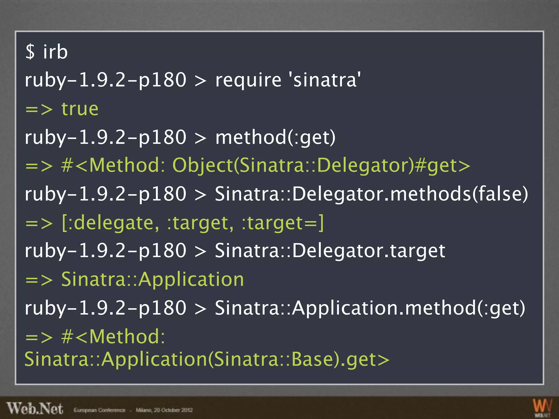Click the 'Sinatra::Delegator.methods(false)' line
559x419 pixels.
tap(276, 194)
